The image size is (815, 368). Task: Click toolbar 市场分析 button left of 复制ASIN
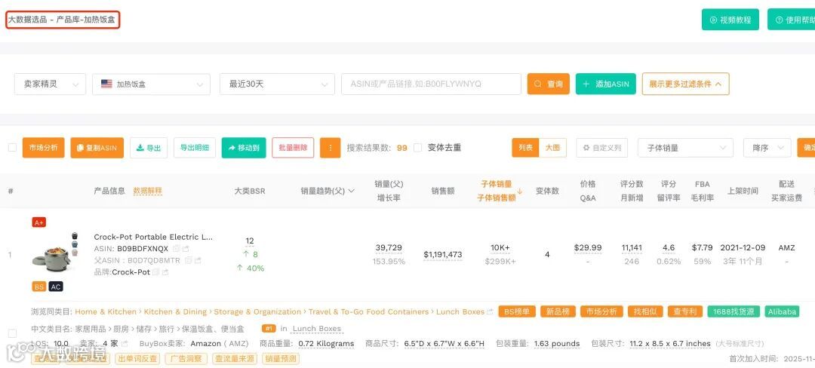44,147
